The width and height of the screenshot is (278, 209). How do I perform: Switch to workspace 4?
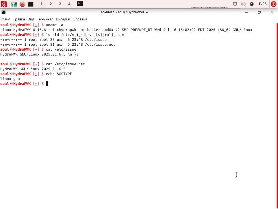(69, 4)
